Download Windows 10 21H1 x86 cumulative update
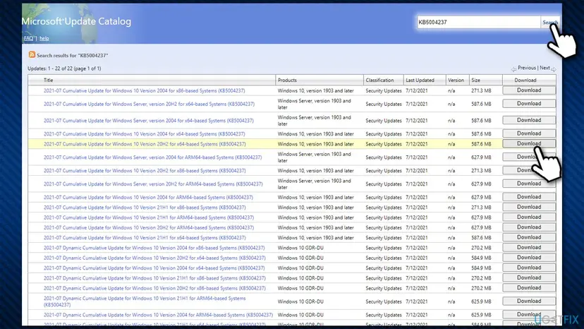584x329 pixels. point(529,207)
